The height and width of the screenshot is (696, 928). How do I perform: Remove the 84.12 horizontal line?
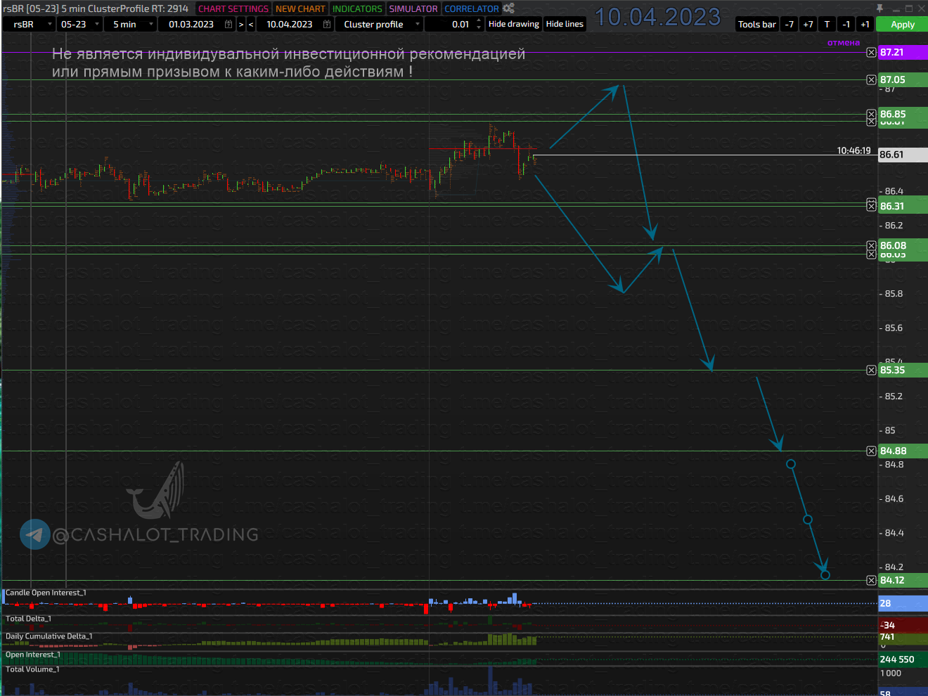[x=871, y=581]
